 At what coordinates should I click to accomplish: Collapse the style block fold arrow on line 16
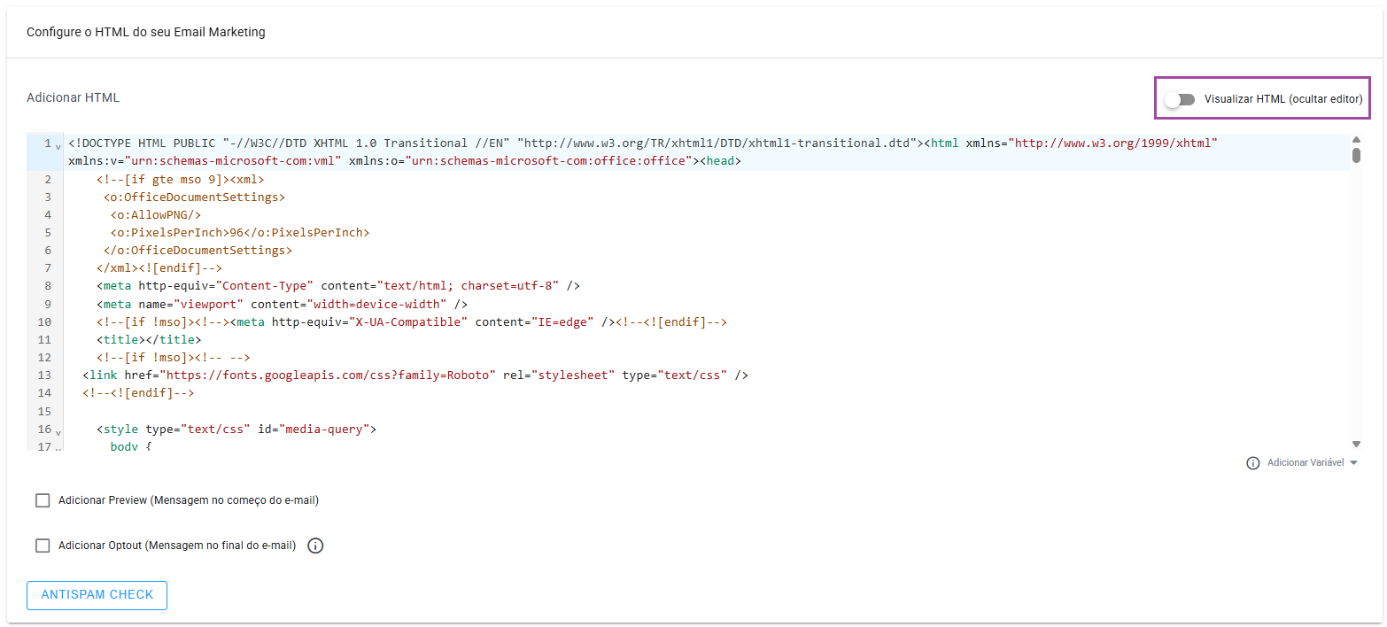pyautogui.click(x=58, y=432)
